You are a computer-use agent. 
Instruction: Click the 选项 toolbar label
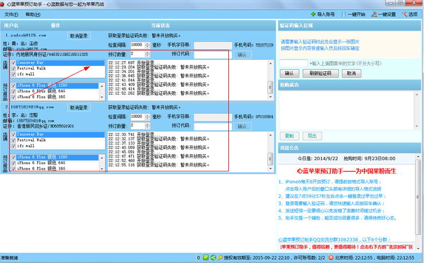413,14
